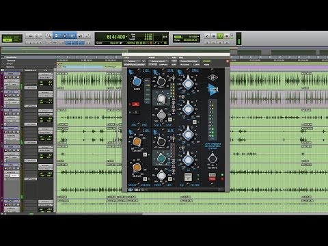Select the Grabber hand tool
The width and height of the screenshot is (328, 246).
[x=72, y=36]
